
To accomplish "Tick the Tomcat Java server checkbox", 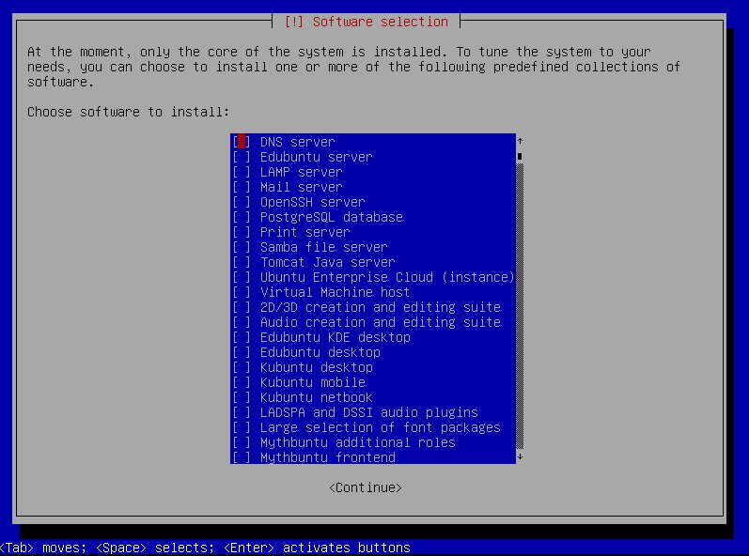I will tap(242, 262).
